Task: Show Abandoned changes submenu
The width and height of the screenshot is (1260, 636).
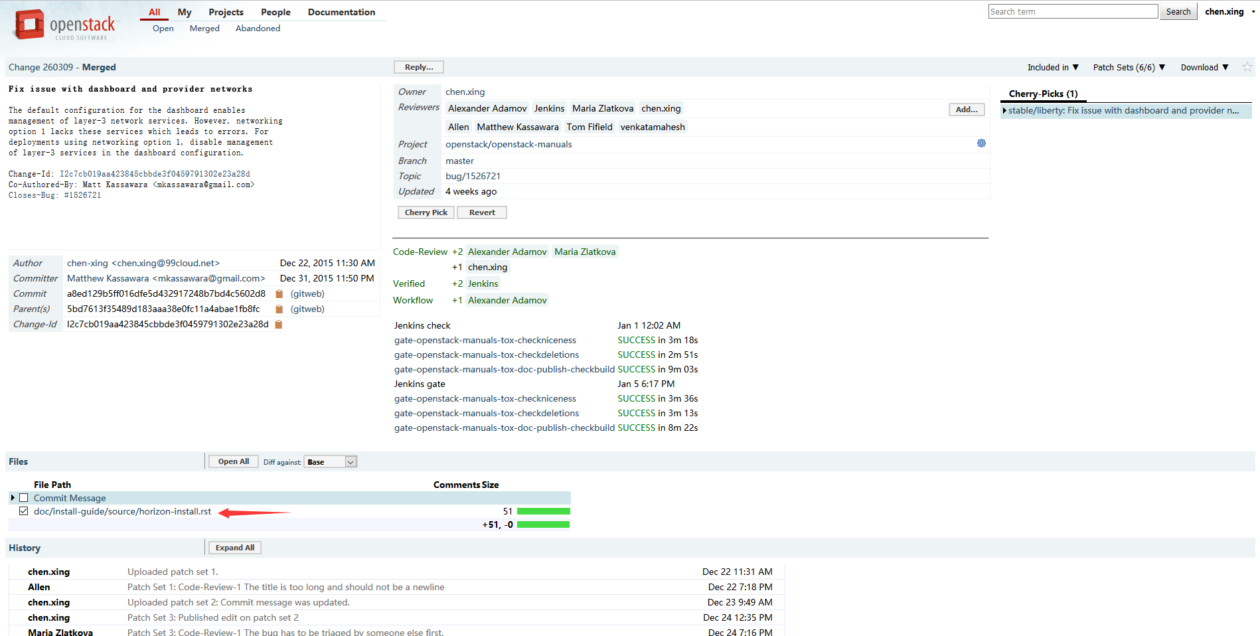Action: (x=258, y=29)
